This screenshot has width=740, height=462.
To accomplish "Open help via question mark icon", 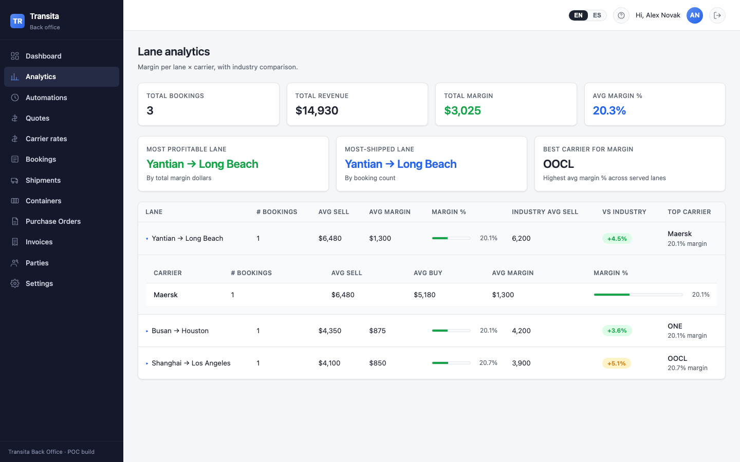I will pos(621,15).
